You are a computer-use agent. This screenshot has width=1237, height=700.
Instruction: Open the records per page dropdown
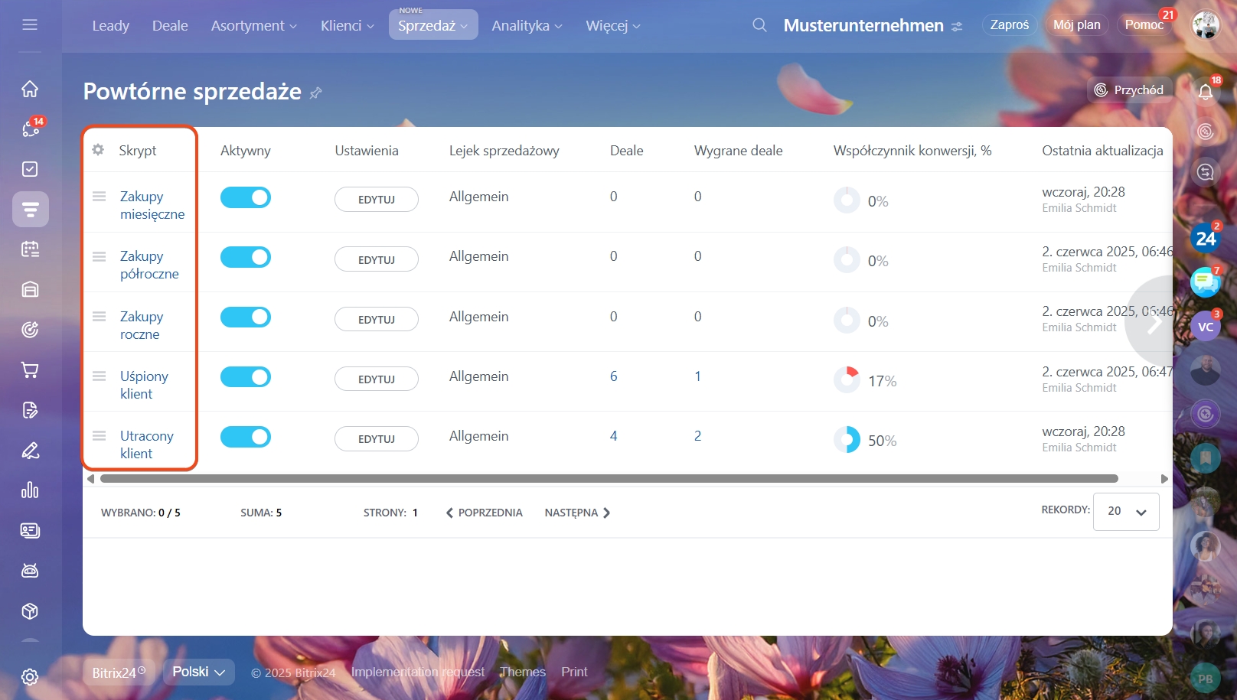point(1126,511)
